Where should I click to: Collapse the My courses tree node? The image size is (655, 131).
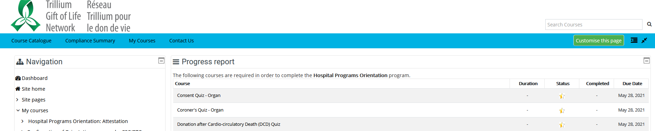tap(18, 110)
